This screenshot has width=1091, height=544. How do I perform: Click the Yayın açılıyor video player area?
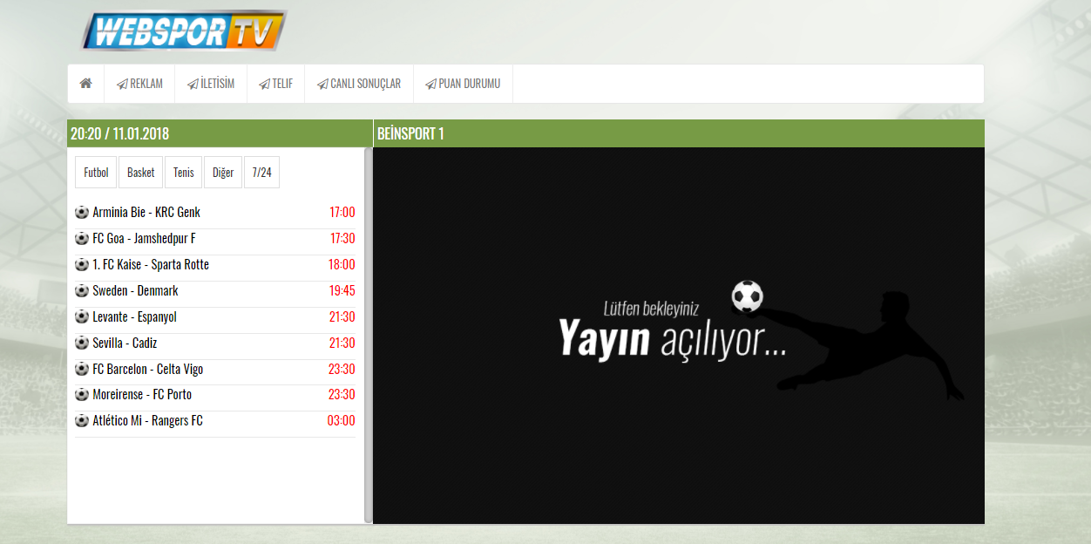[x=679, y=336]
